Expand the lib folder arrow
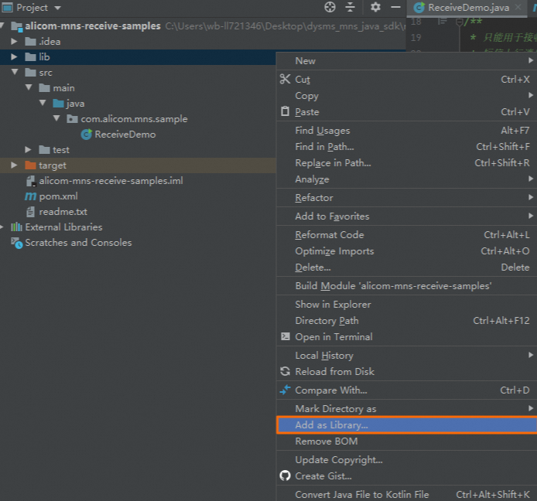537x501 pixels. point(14,56)
